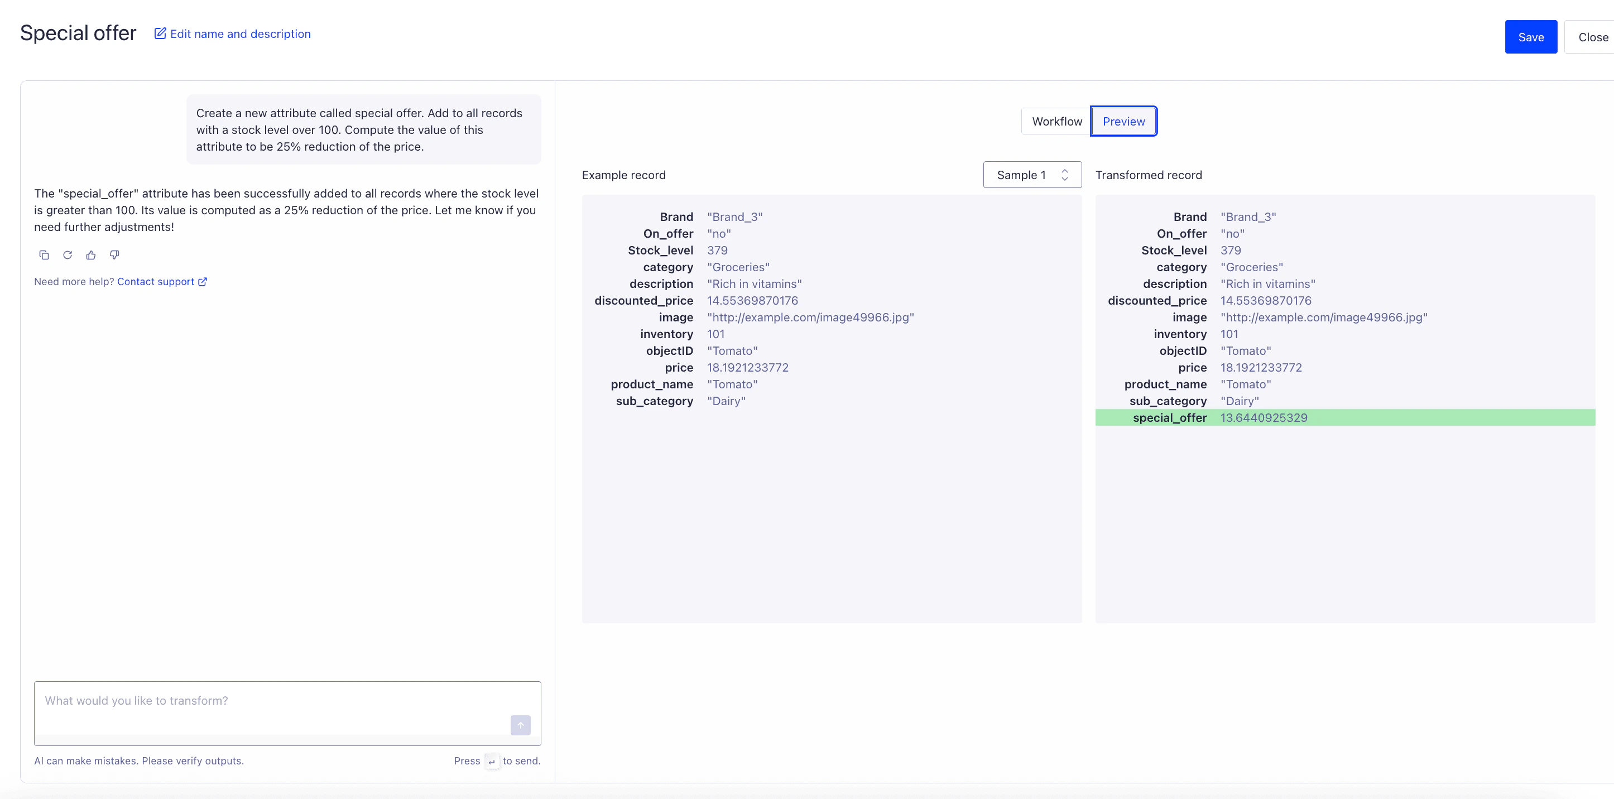This screenshot has width=1614, height=799.
Task: Switch to the Workflow view
Action: [x=1056, y=121]
